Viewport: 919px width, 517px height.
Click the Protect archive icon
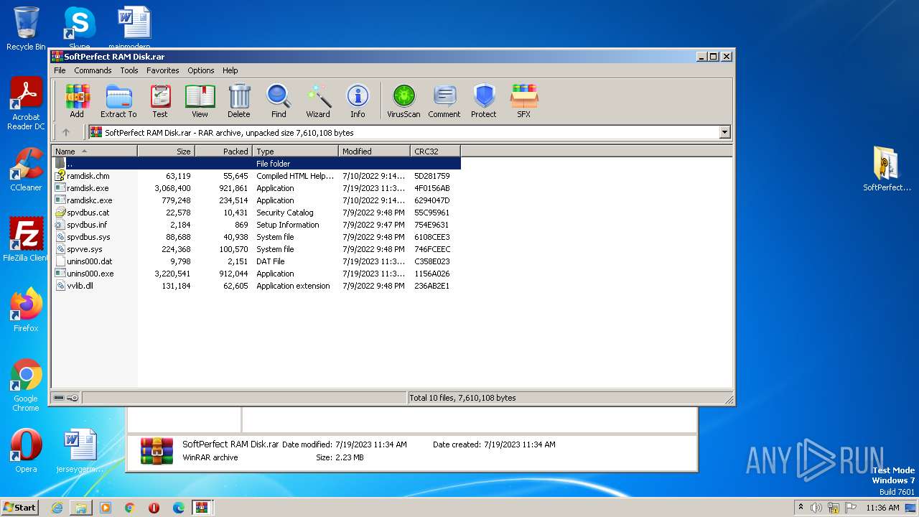(484, 101)
